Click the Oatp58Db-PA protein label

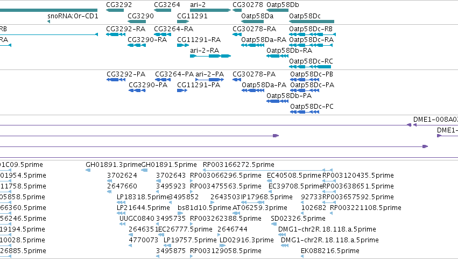pyautogui.click(x=289, y=96)
